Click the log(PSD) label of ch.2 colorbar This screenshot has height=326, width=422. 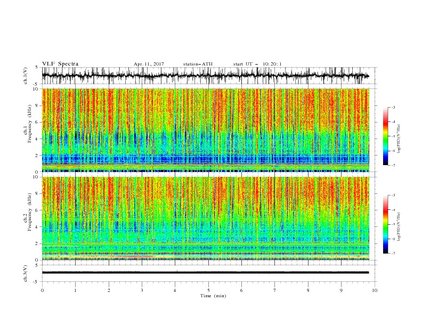(x=399, y=227)
